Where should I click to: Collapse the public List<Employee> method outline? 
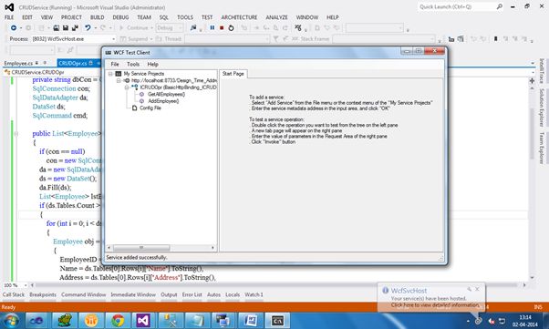click(x=16, y=134)
